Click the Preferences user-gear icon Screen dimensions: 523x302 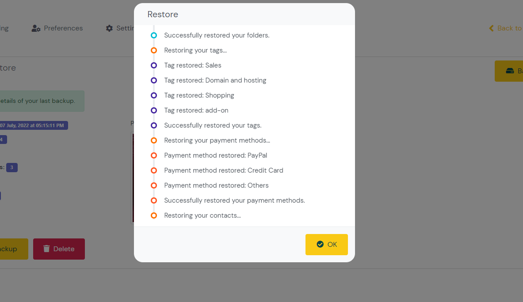click(x=36, y=29)
